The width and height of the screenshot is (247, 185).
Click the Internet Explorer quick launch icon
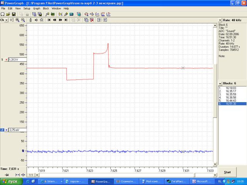point(28,182)
